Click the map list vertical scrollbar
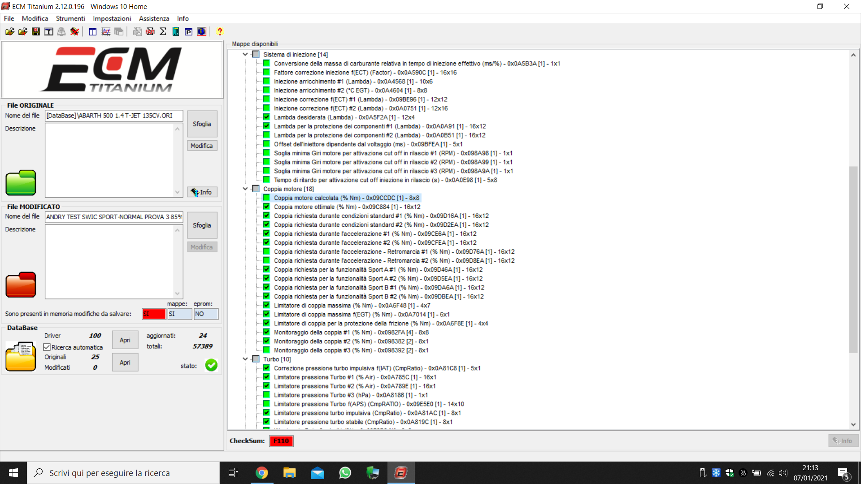The width and height of the screenshot is (861, 484). tap(853, 259)
